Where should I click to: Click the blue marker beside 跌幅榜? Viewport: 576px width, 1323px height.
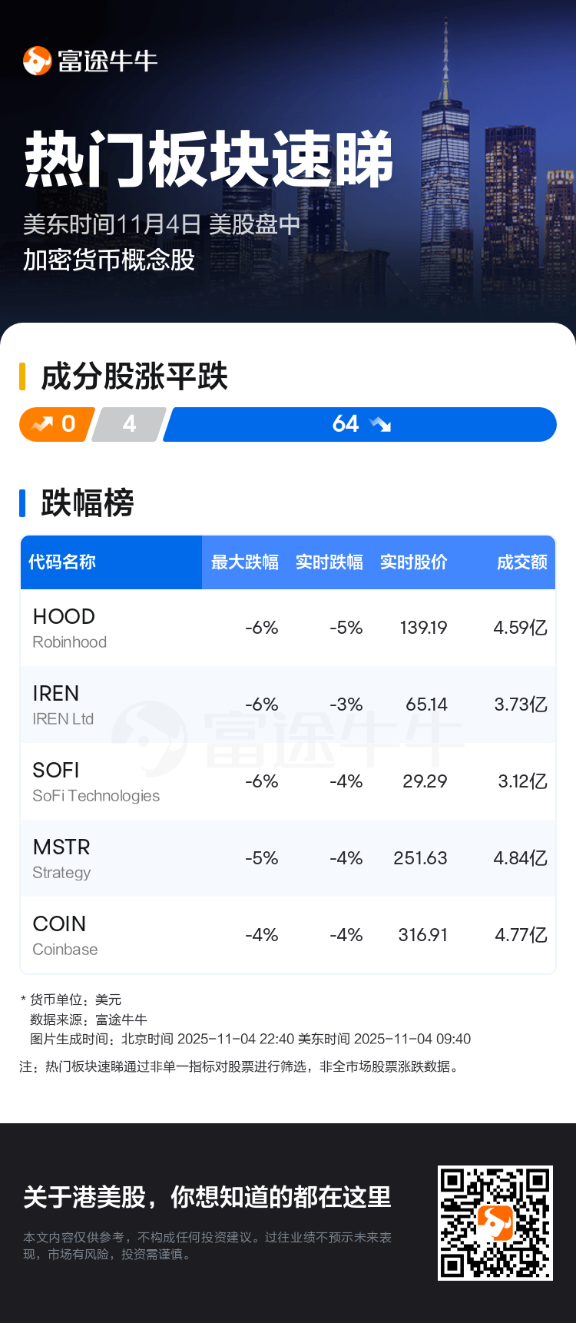(22, 502)
